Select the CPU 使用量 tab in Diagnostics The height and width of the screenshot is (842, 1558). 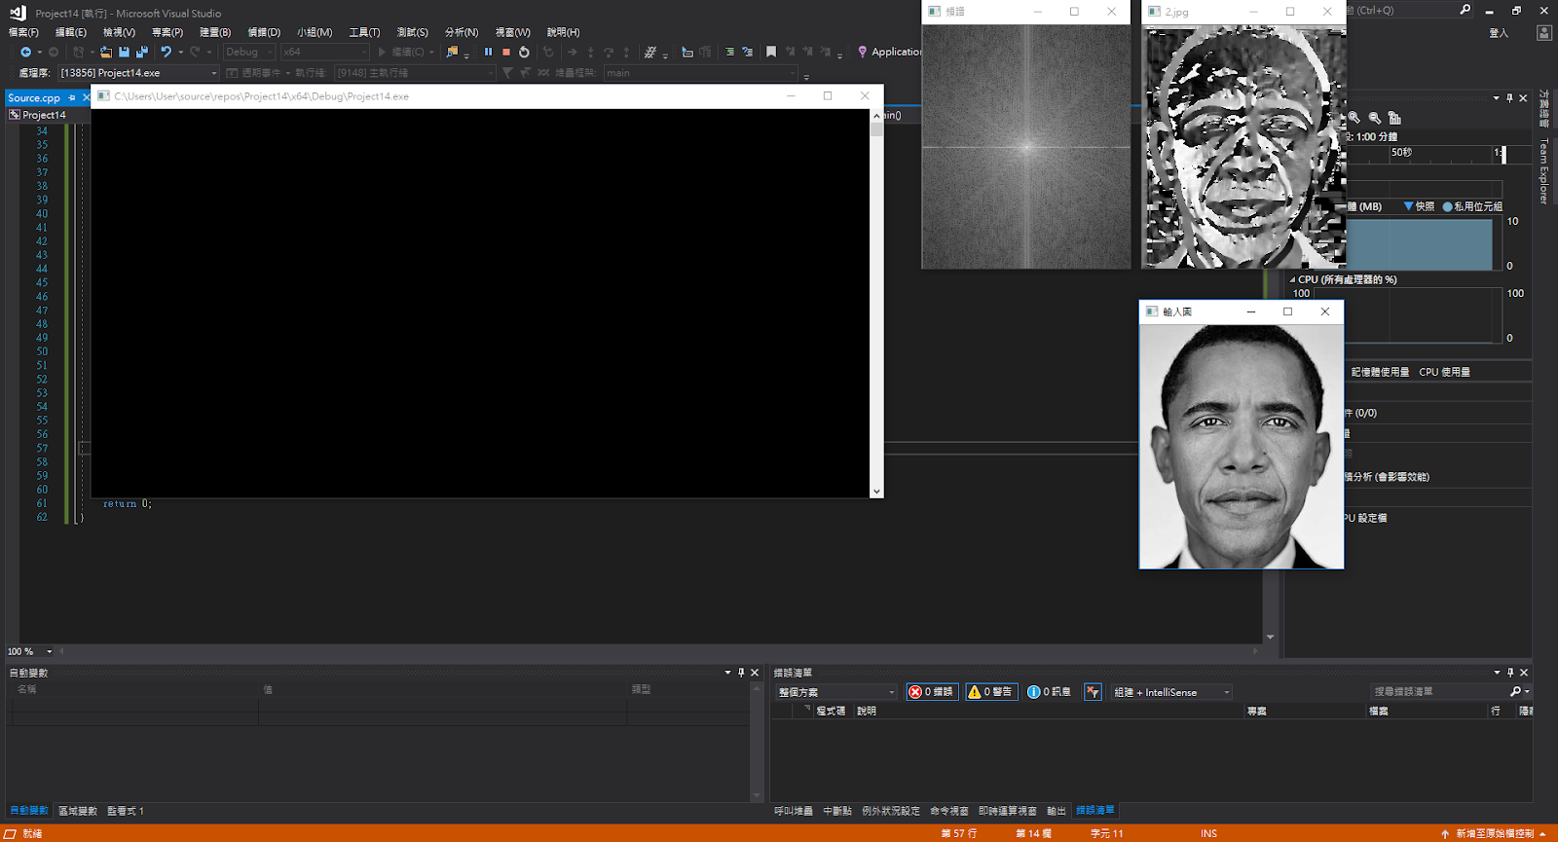coord(1444,372)
